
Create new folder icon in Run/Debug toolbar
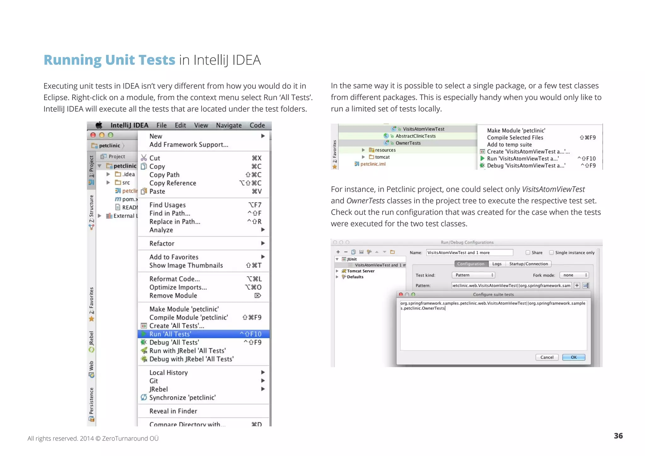tap(392, 252)
